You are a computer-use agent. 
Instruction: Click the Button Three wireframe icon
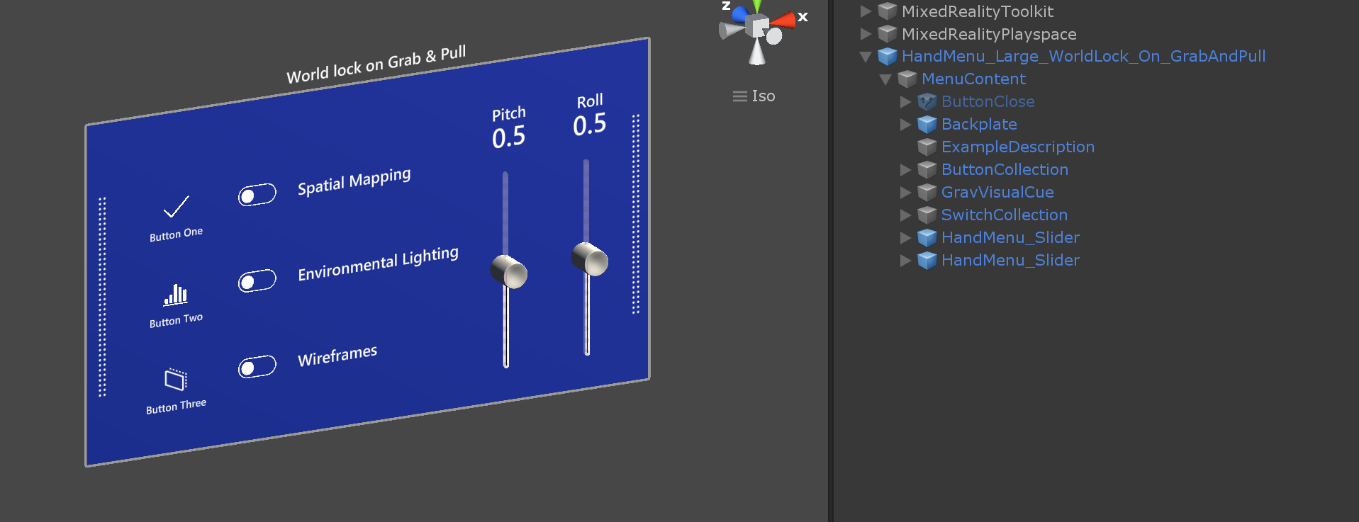point(176,380)
